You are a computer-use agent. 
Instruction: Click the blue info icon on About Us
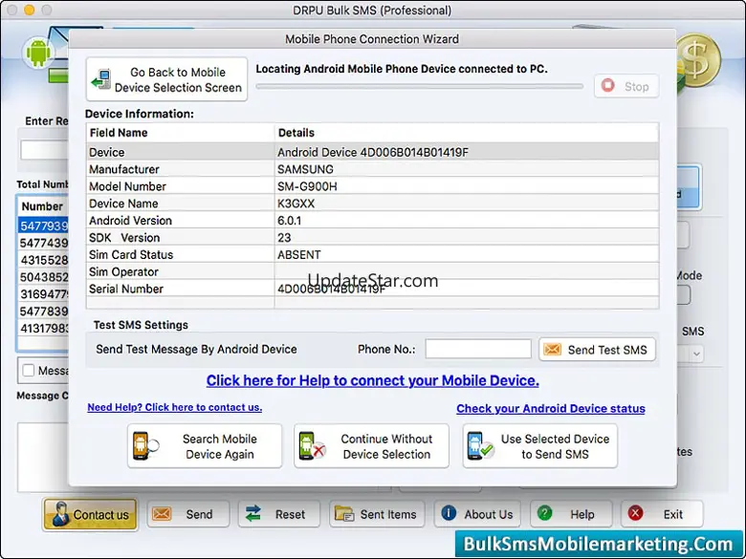click(x=449, y=513)
